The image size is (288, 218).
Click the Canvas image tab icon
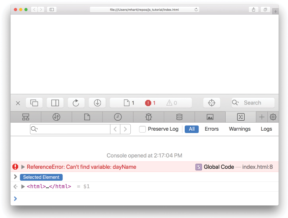pyautogui.click(x=210, y=117)
